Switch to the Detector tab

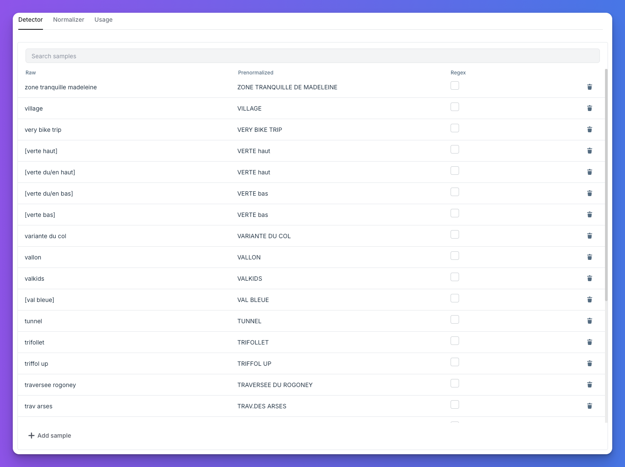tap(31, 20)
